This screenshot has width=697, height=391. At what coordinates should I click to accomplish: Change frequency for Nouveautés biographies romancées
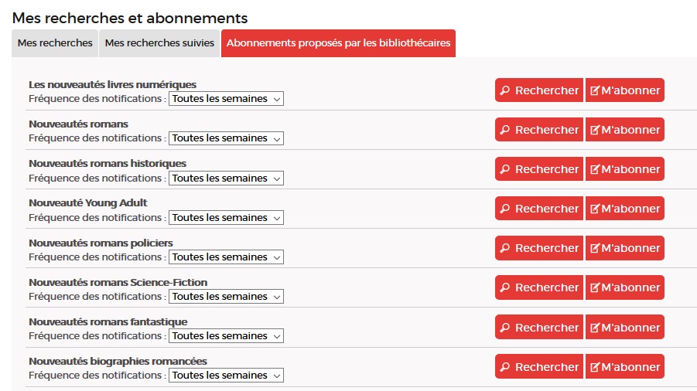pyautogui.click(x=226, y=376)
